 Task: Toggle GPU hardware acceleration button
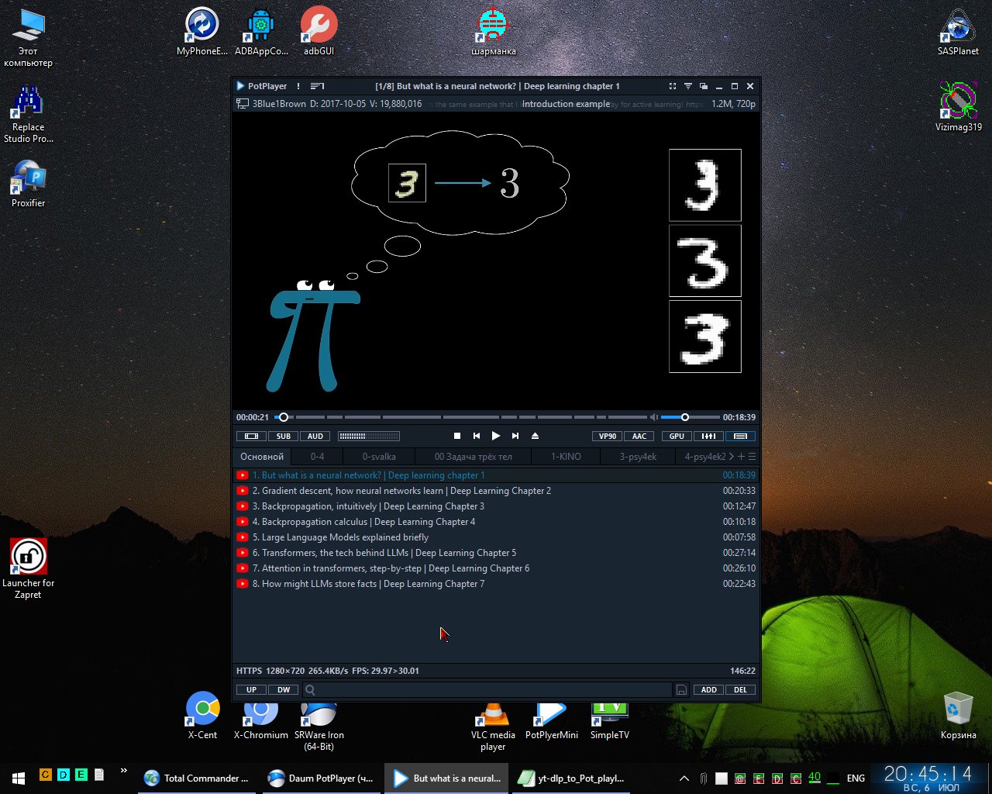(x=677, y=436)
